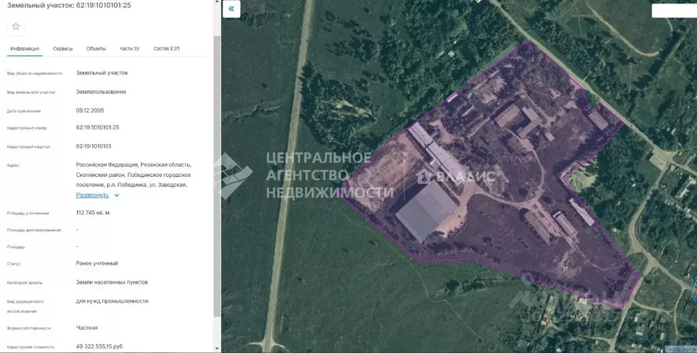
Task: Click cadastral number value 62:19:1010101:25
Action: [97, 127]
